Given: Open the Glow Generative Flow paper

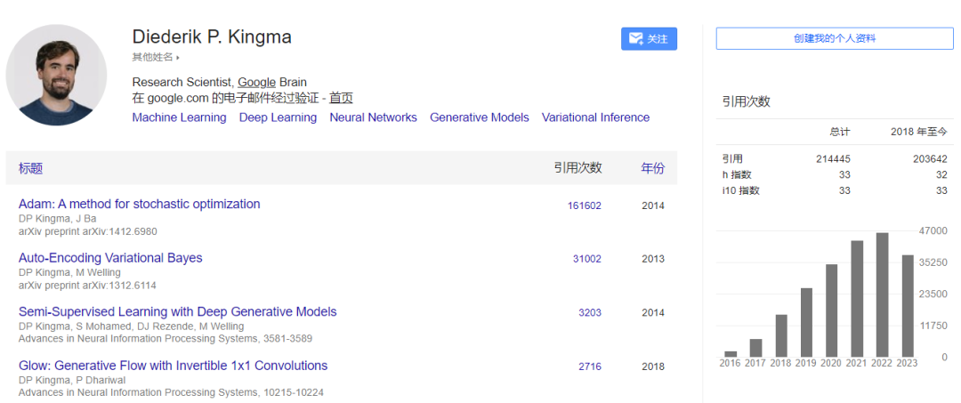Looking at the screenshot, I should (x=173, y=366).
